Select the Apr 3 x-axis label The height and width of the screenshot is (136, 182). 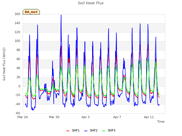coord(86,117)
